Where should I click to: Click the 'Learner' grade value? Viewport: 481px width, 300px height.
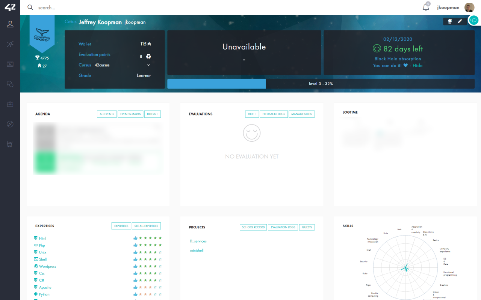click(x=144, y=75)
